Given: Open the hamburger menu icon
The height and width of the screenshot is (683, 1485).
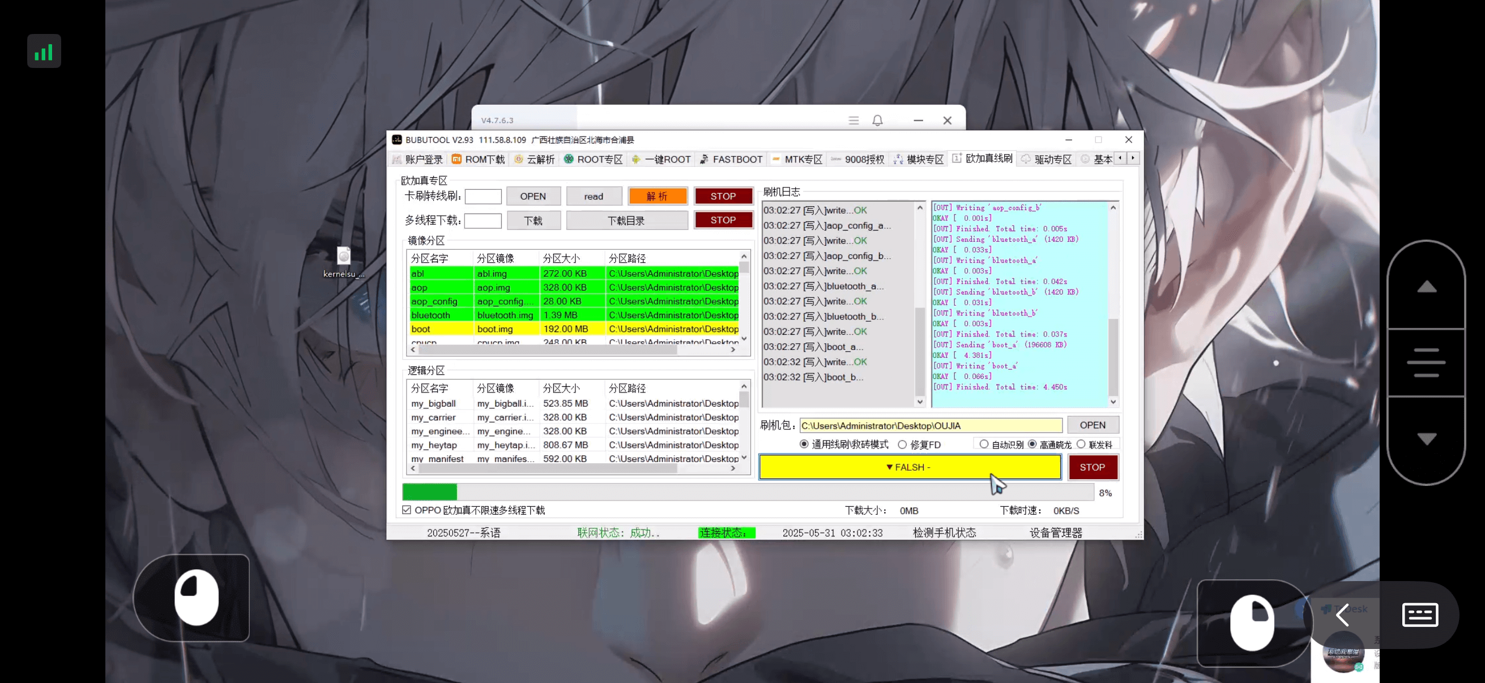Looking at the screenshot, I should [853, 121].
